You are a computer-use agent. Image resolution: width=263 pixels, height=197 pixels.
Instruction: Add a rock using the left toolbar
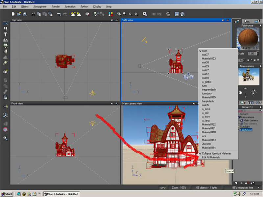click(x=6, y=52)
